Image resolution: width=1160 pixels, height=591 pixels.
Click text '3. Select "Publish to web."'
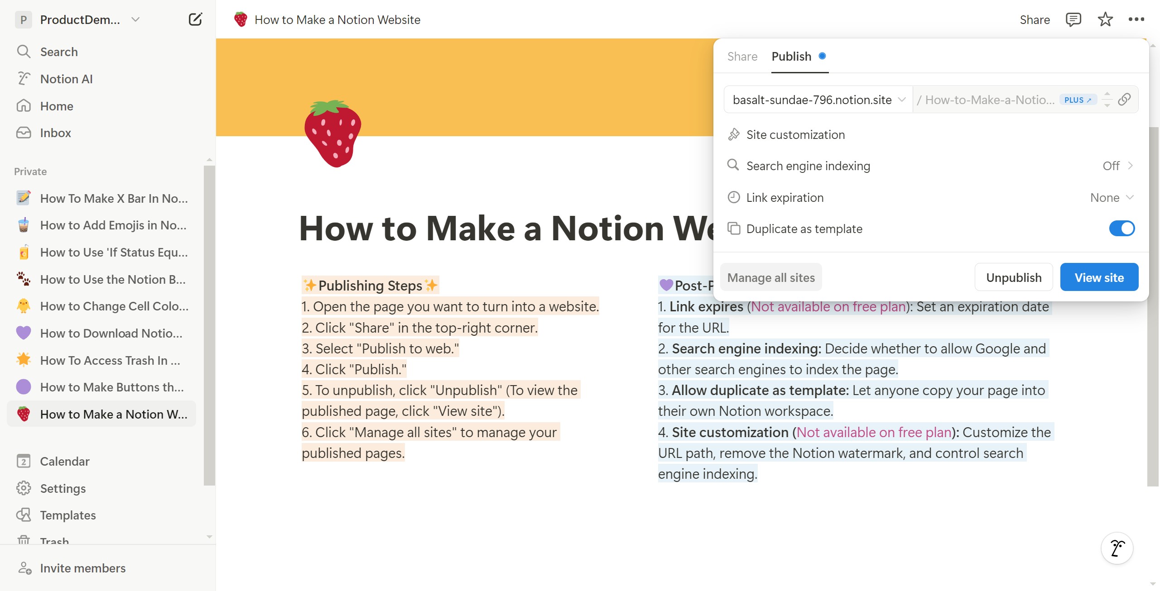coord(380,348)
